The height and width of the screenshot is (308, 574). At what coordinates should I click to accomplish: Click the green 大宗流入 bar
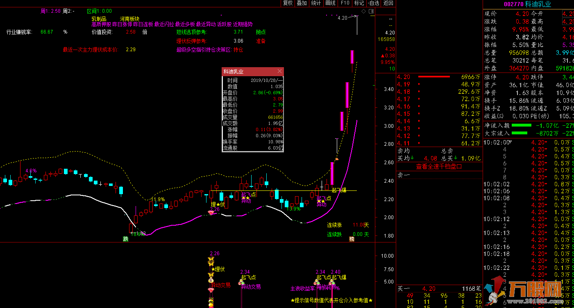pos(520,133)
